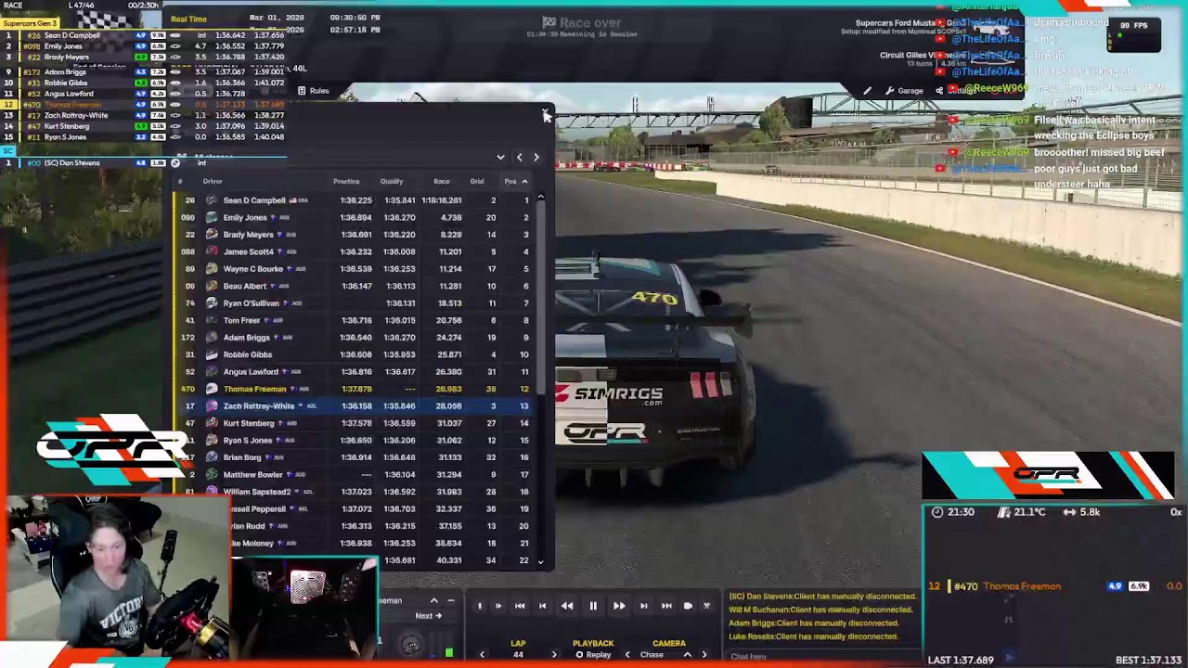Click the first icon of replay control bar

(x=480, y=606)
